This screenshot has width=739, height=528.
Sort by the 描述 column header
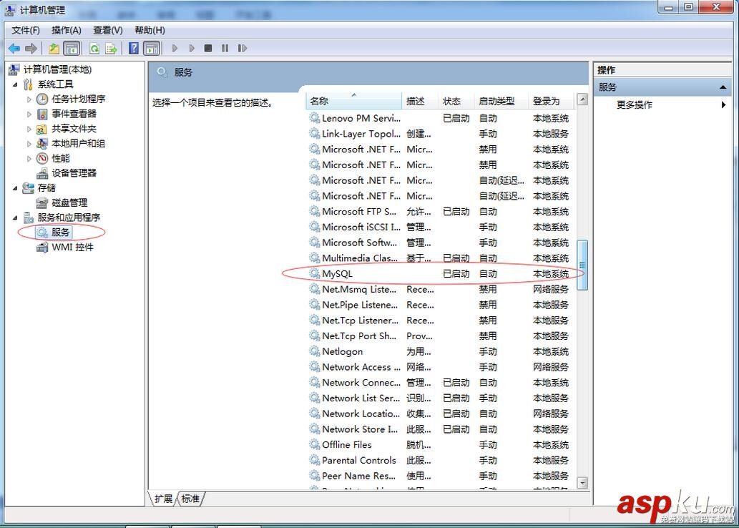coord(420,101)
